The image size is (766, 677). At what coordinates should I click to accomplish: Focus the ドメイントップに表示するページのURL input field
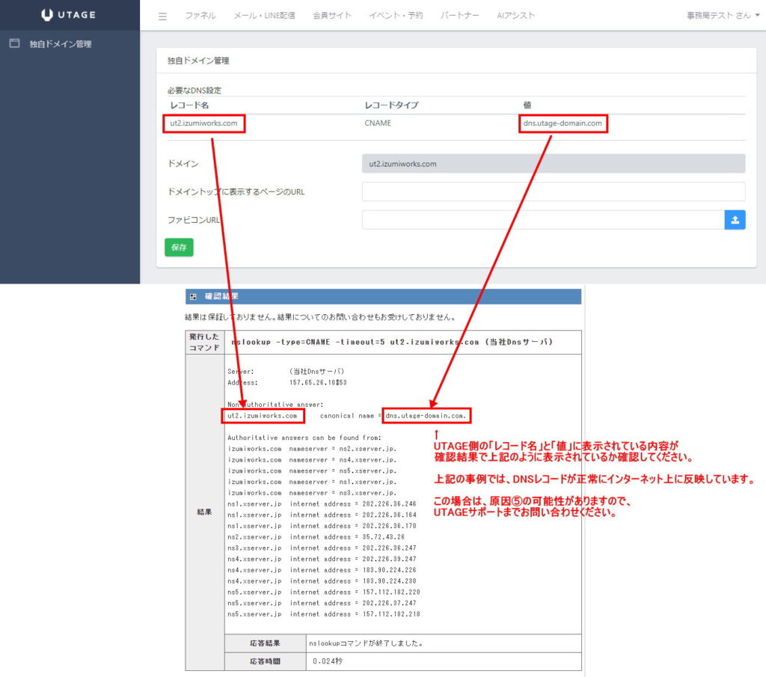(x=553, y=192)
